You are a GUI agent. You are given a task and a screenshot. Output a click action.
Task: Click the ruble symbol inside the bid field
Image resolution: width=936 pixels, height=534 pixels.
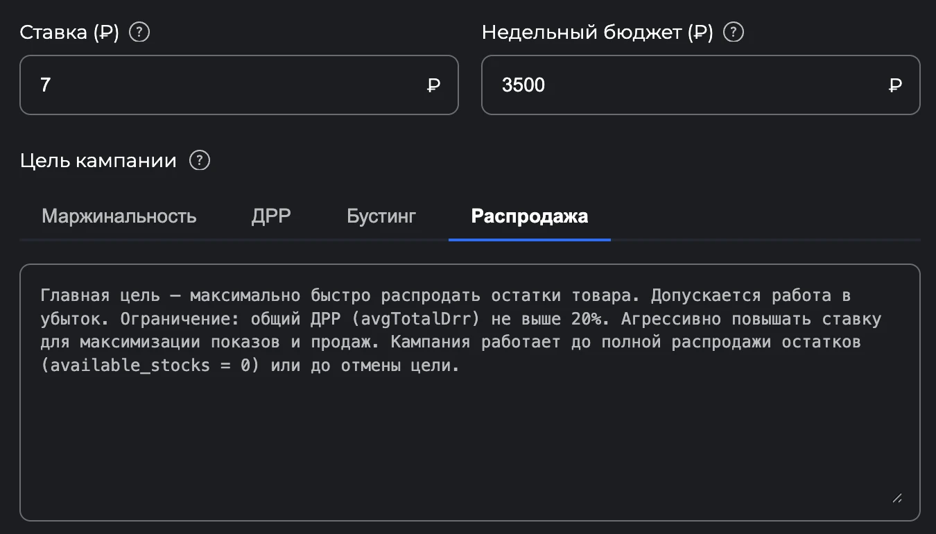click(x=433, y=85)
